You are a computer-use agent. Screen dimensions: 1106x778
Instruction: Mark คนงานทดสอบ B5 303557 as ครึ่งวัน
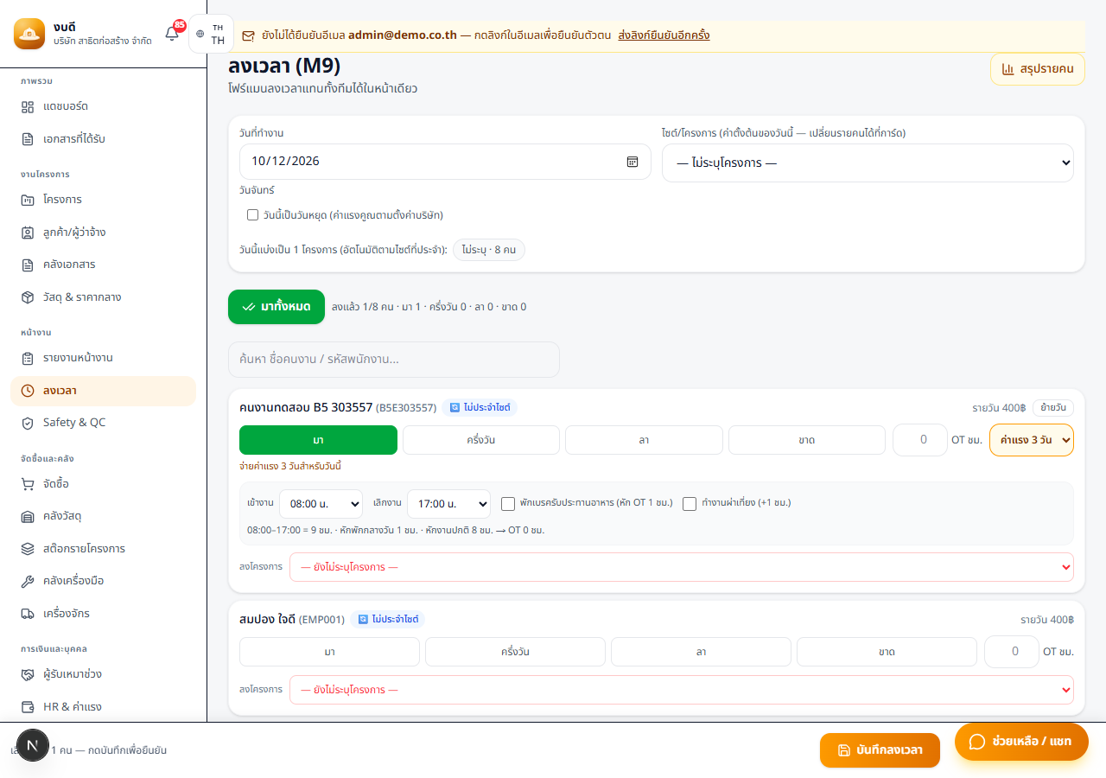[x=481, y=440]
